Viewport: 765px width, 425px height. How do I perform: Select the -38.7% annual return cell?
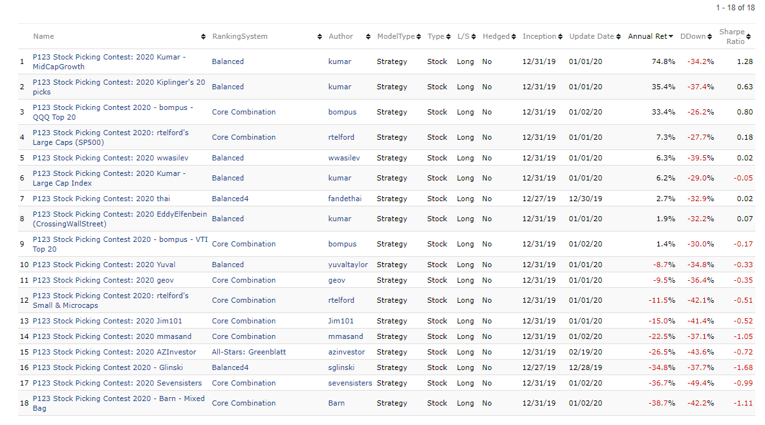click(662, 404)
